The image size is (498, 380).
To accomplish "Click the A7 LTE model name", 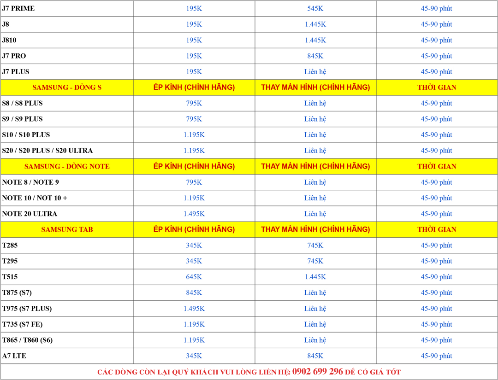I will click(14, 356).
